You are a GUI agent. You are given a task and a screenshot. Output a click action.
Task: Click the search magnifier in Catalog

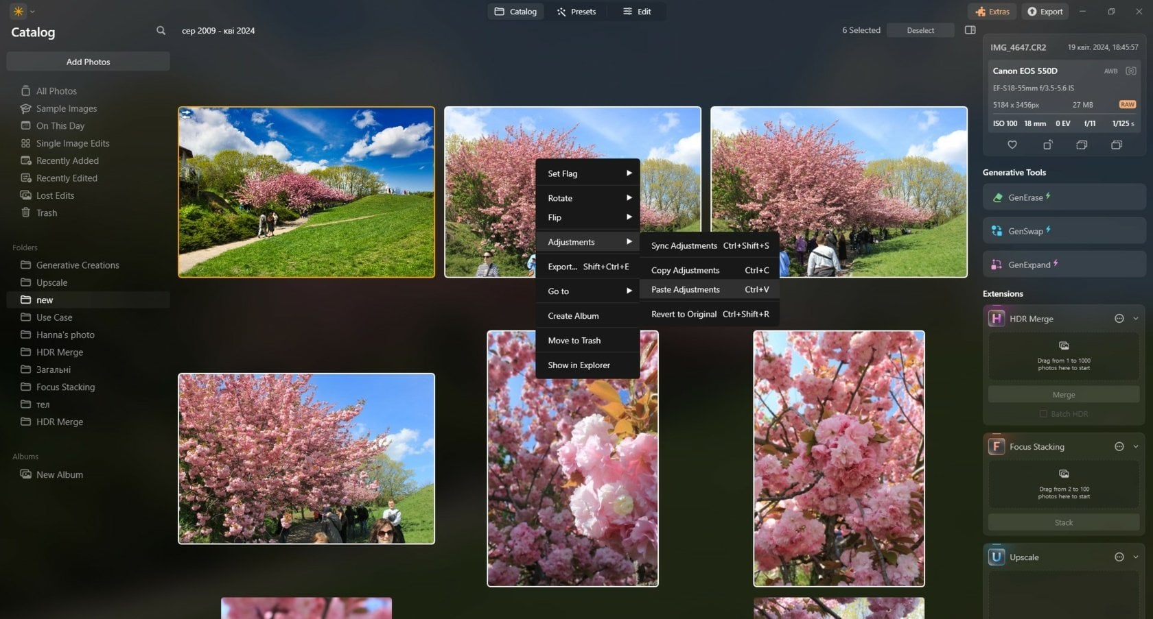pos(160,30)
